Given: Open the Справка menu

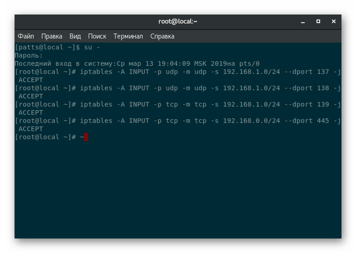Looking at the screenshot, I should pos(163,36).
